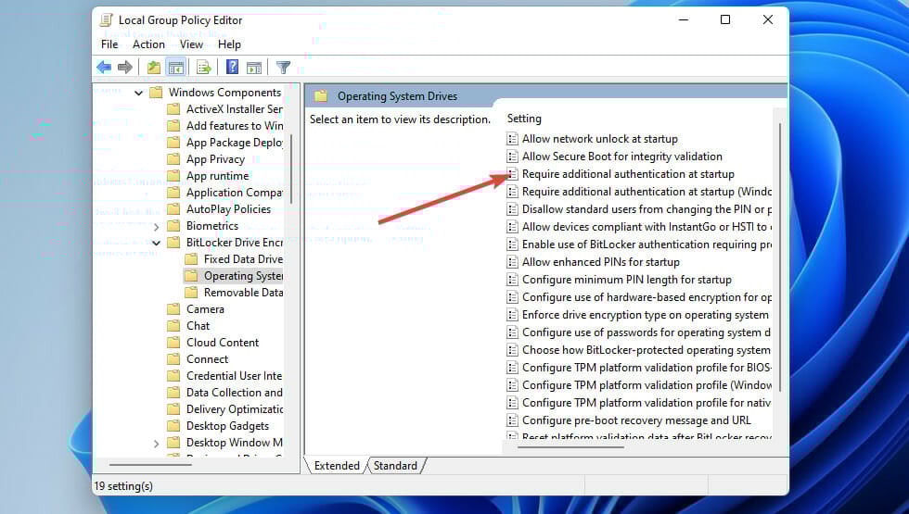
Task: Click the Export List toolbar icon
Action: pyautogui.click(x=203, y=67)
